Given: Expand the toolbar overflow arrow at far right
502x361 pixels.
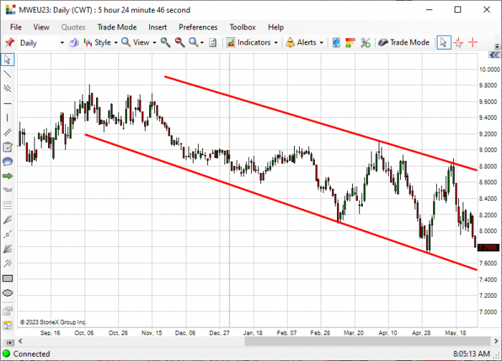Looking at the screenshot, I should pyautogui.click(x=497, y=46).
